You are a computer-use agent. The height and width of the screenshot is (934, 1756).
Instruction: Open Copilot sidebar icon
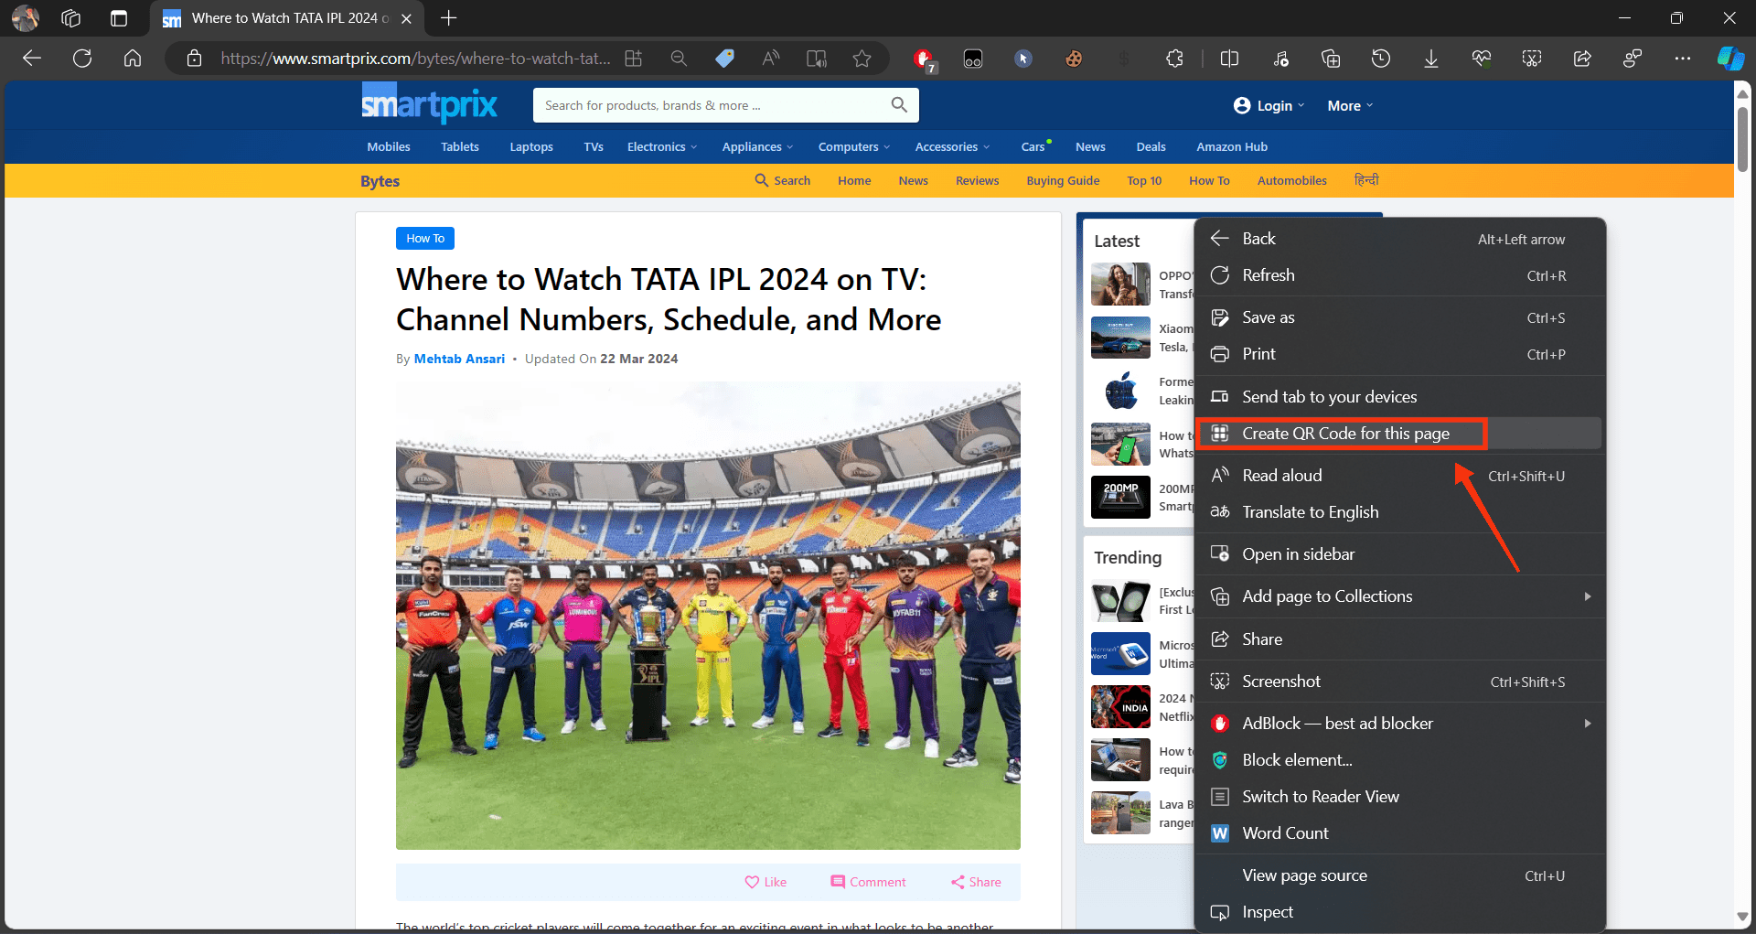point(1730,59)
